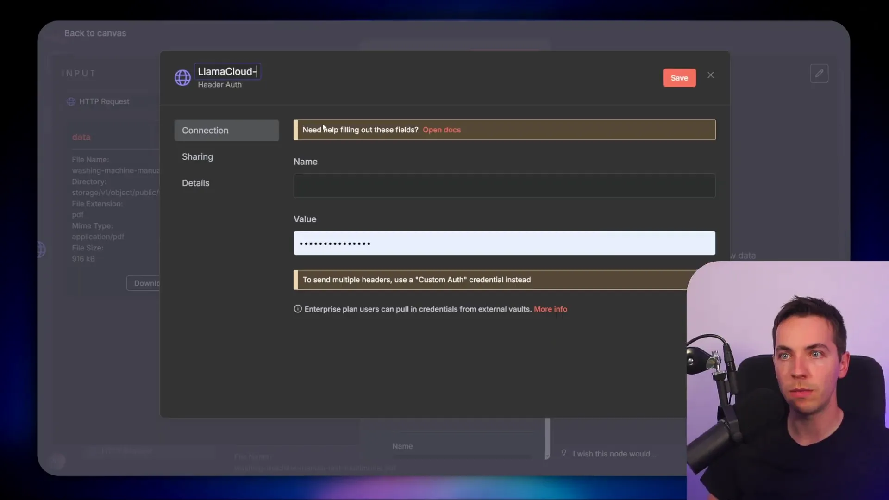Viewport: 889px width, 500px height.
Task: Go back to canvas
Action: (x=95, y=33)
